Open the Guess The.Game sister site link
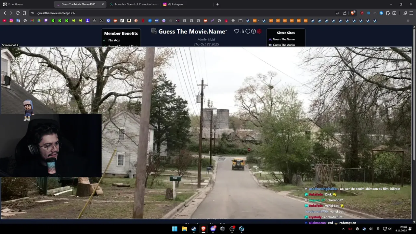 pos(284,39)
